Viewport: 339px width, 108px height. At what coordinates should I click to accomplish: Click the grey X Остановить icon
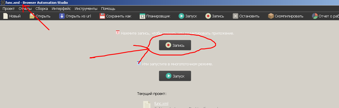click(235, 16)
